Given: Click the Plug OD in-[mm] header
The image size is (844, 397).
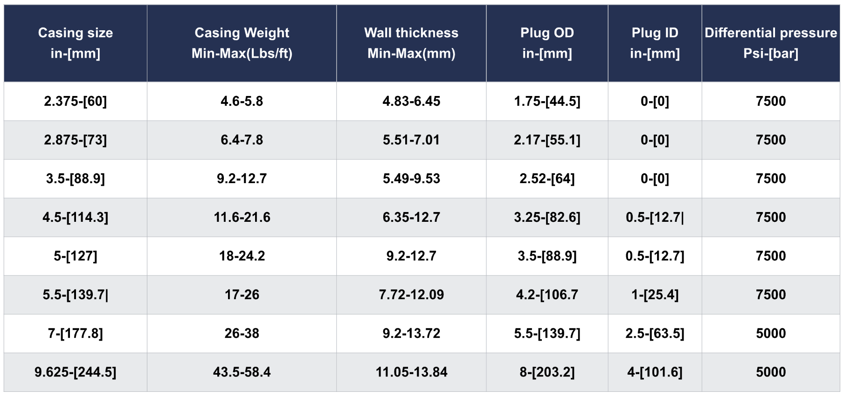Looking at the screenshot, I should (547, 43).
